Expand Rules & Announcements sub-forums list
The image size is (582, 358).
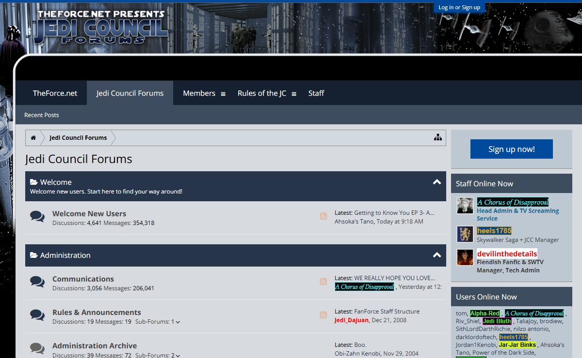pyautogui.click(x=178, y=322)
